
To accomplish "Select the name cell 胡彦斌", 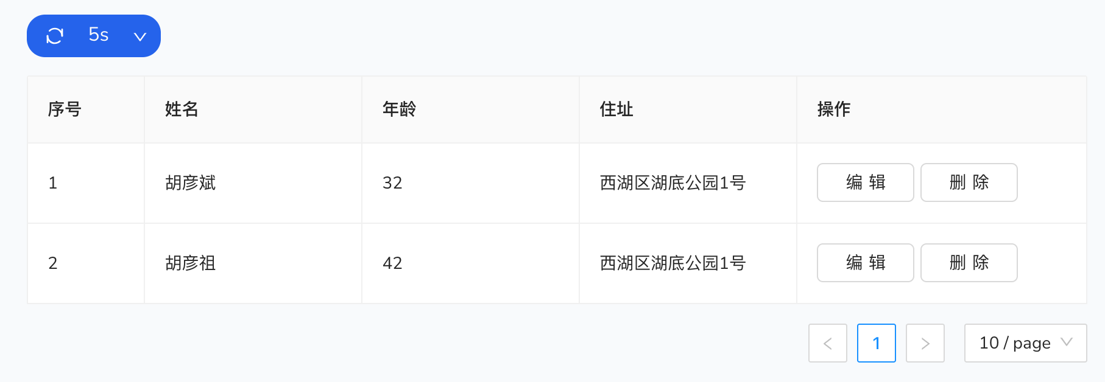I will point(190,182).
